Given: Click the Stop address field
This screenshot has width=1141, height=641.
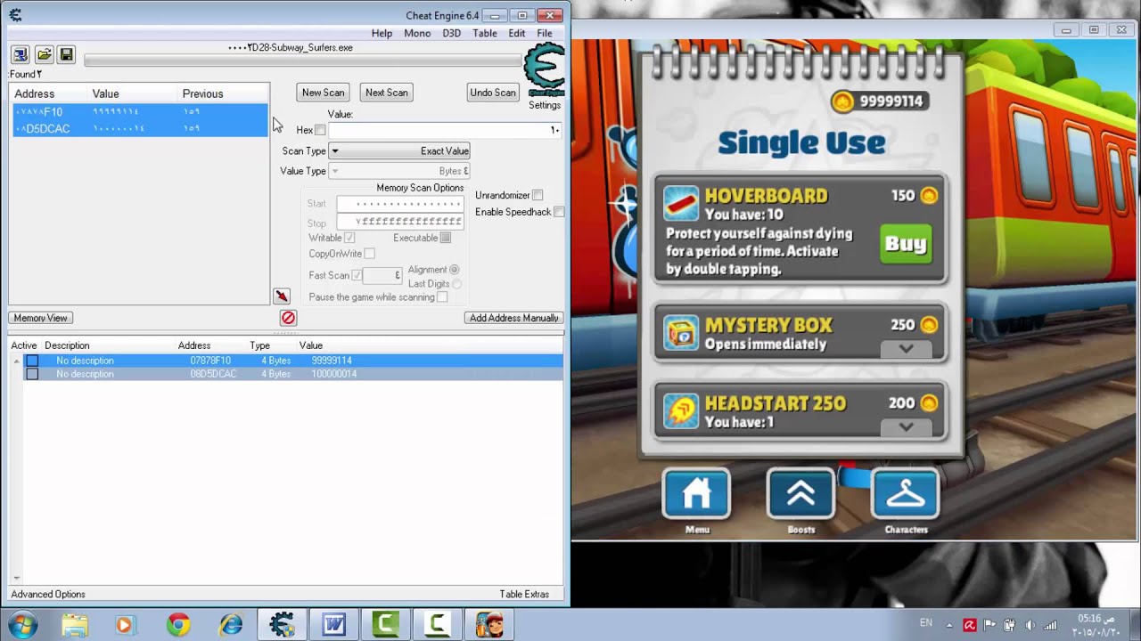Looking at the screenshot, I should [400, 222].
